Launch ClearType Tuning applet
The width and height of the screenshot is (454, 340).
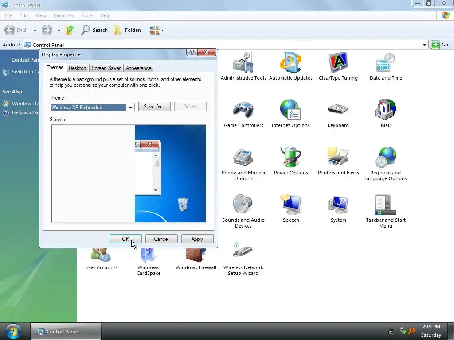[x=338, y=66]
